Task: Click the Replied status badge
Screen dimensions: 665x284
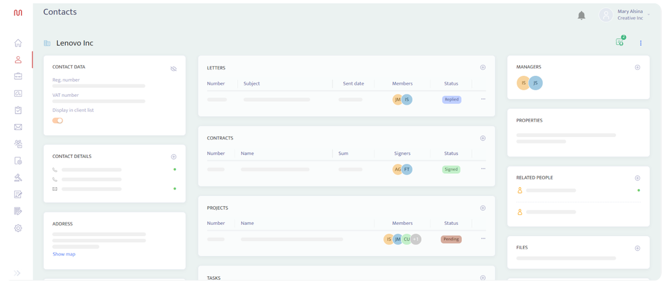Action: pos(452,99)
